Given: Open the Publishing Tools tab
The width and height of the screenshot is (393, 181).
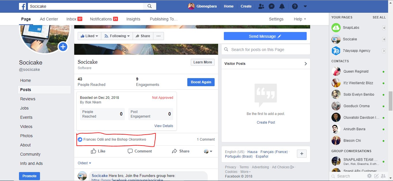Looking at the screenshot, I should point(164,19).
